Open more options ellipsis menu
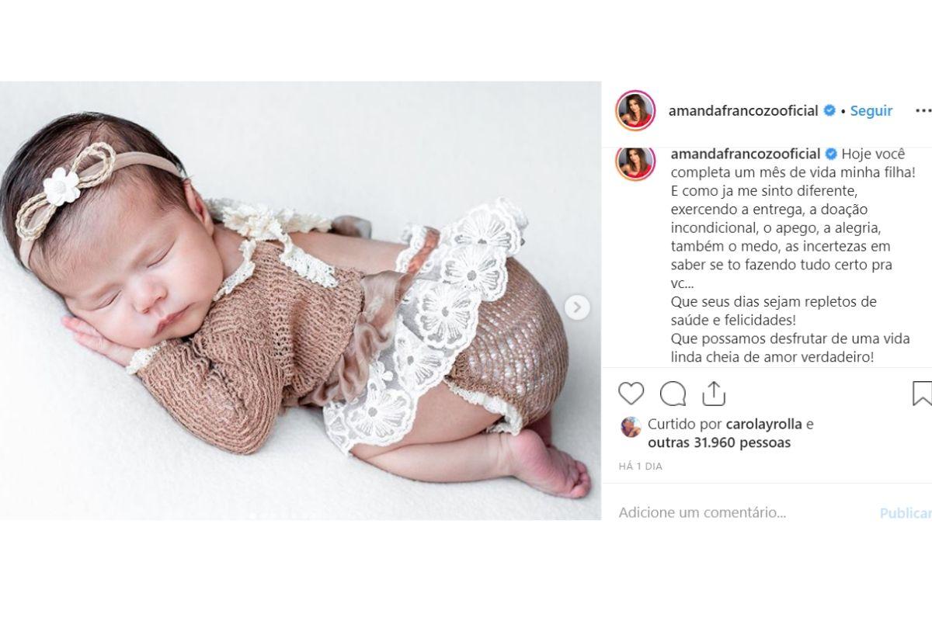932x621 pixels. coord(923,111)
